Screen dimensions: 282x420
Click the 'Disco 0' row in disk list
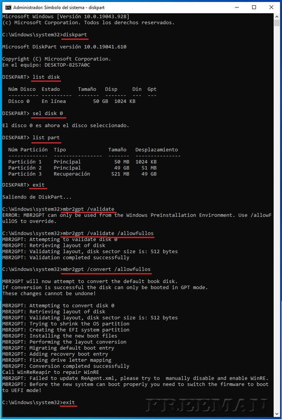[72, 101]
